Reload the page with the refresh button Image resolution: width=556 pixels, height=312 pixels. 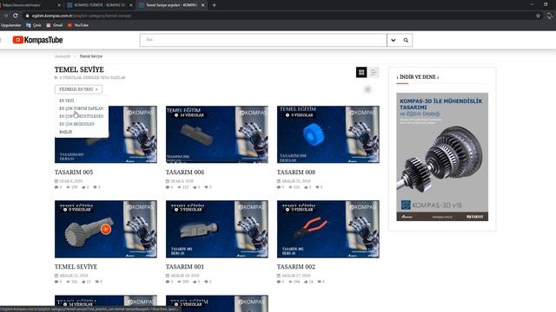click(16, 16)
